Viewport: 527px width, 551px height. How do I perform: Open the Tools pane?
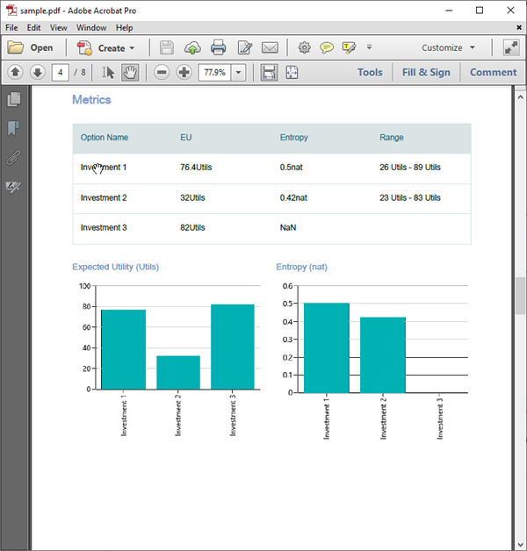(370, 72)
